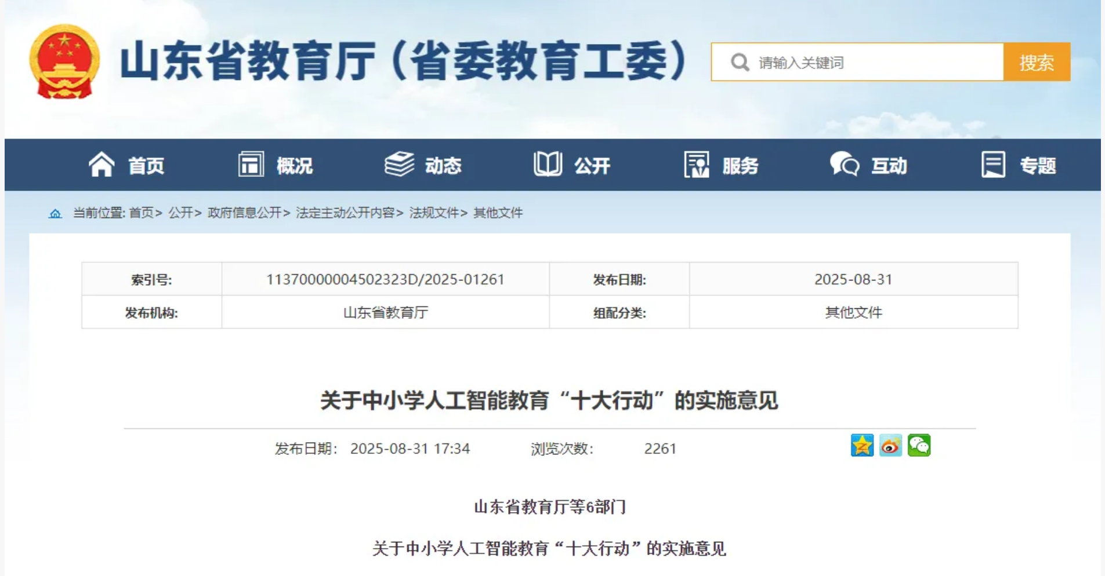Go to the 专题 section
Viewport: 1105px width, 576px height.
1037,166
